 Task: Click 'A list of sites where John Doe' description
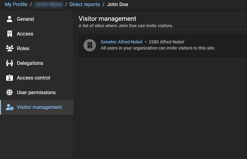coord(126,26)
